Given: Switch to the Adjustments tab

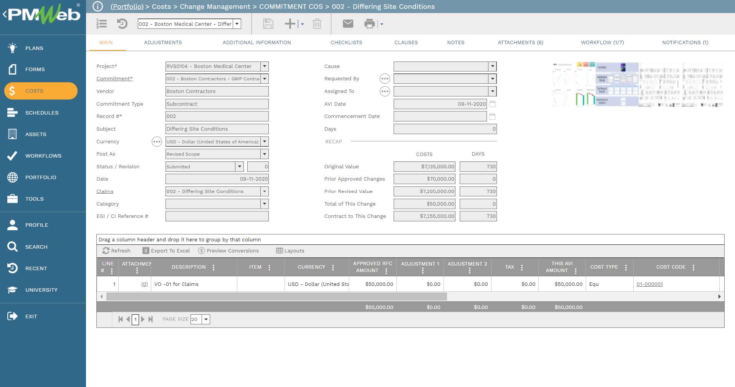Looking at the screenshot, I should click(163, 43).
